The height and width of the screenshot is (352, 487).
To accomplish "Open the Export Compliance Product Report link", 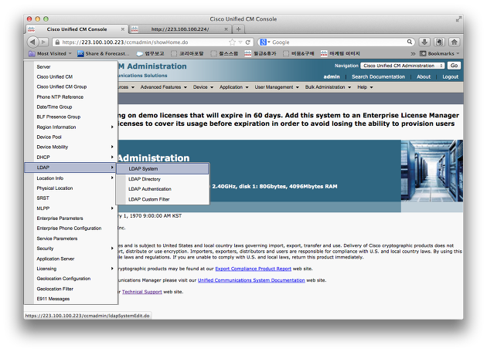I will 253,269.
